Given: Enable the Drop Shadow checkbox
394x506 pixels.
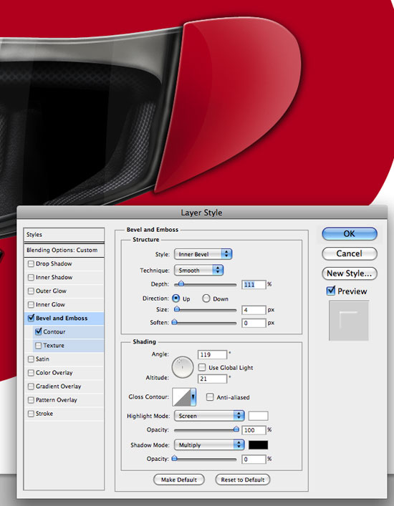Looking at the screenshot, I should tap(31, 263).
